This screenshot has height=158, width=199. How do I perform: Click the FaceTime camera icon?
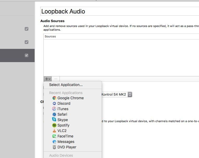click(x=54, y=136)
